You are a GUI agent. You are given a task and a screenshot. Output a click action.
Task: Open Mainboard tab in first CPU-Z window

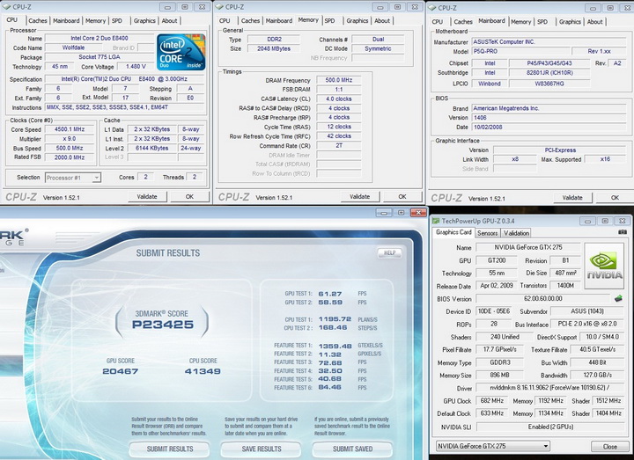pyautogui.click(x=66, y=20)
